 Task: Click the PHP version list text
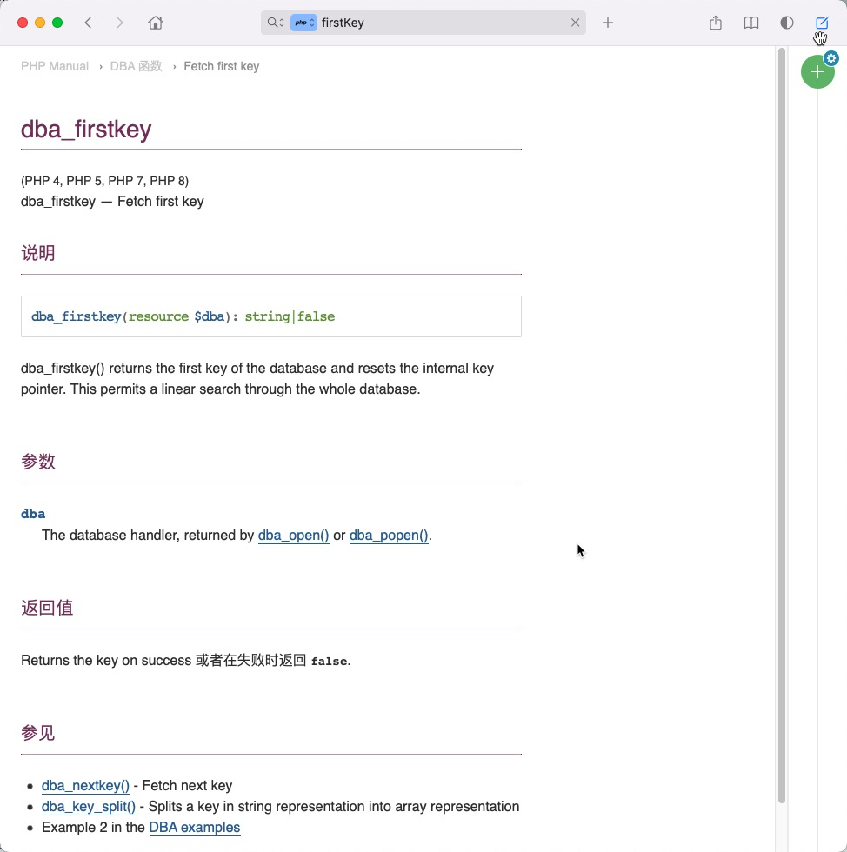[105, 181]
